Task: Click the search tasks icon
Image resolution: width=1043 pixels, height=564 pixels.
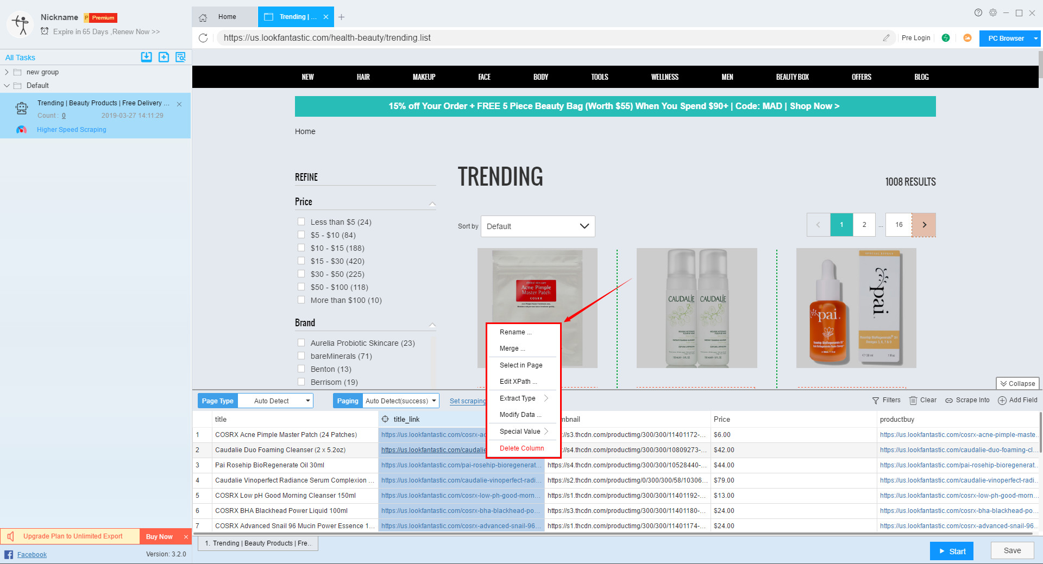Action: point(181,57)
